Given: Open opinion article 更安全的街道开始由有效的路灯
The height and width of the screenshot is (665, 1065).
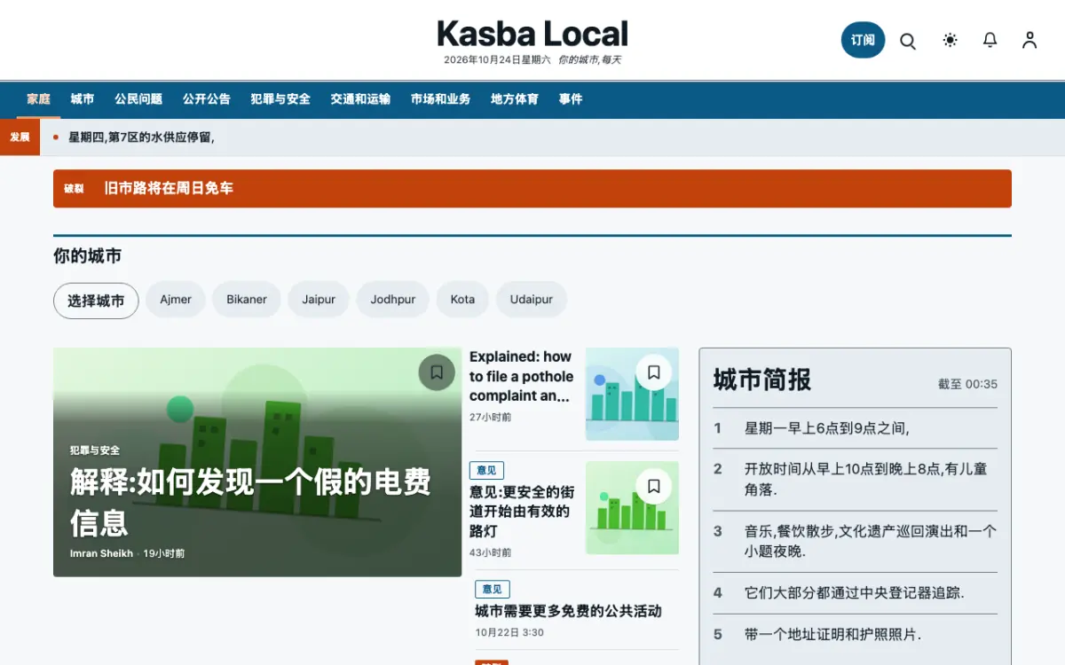Looking at the screenshot, I should (x=522, y=512).
